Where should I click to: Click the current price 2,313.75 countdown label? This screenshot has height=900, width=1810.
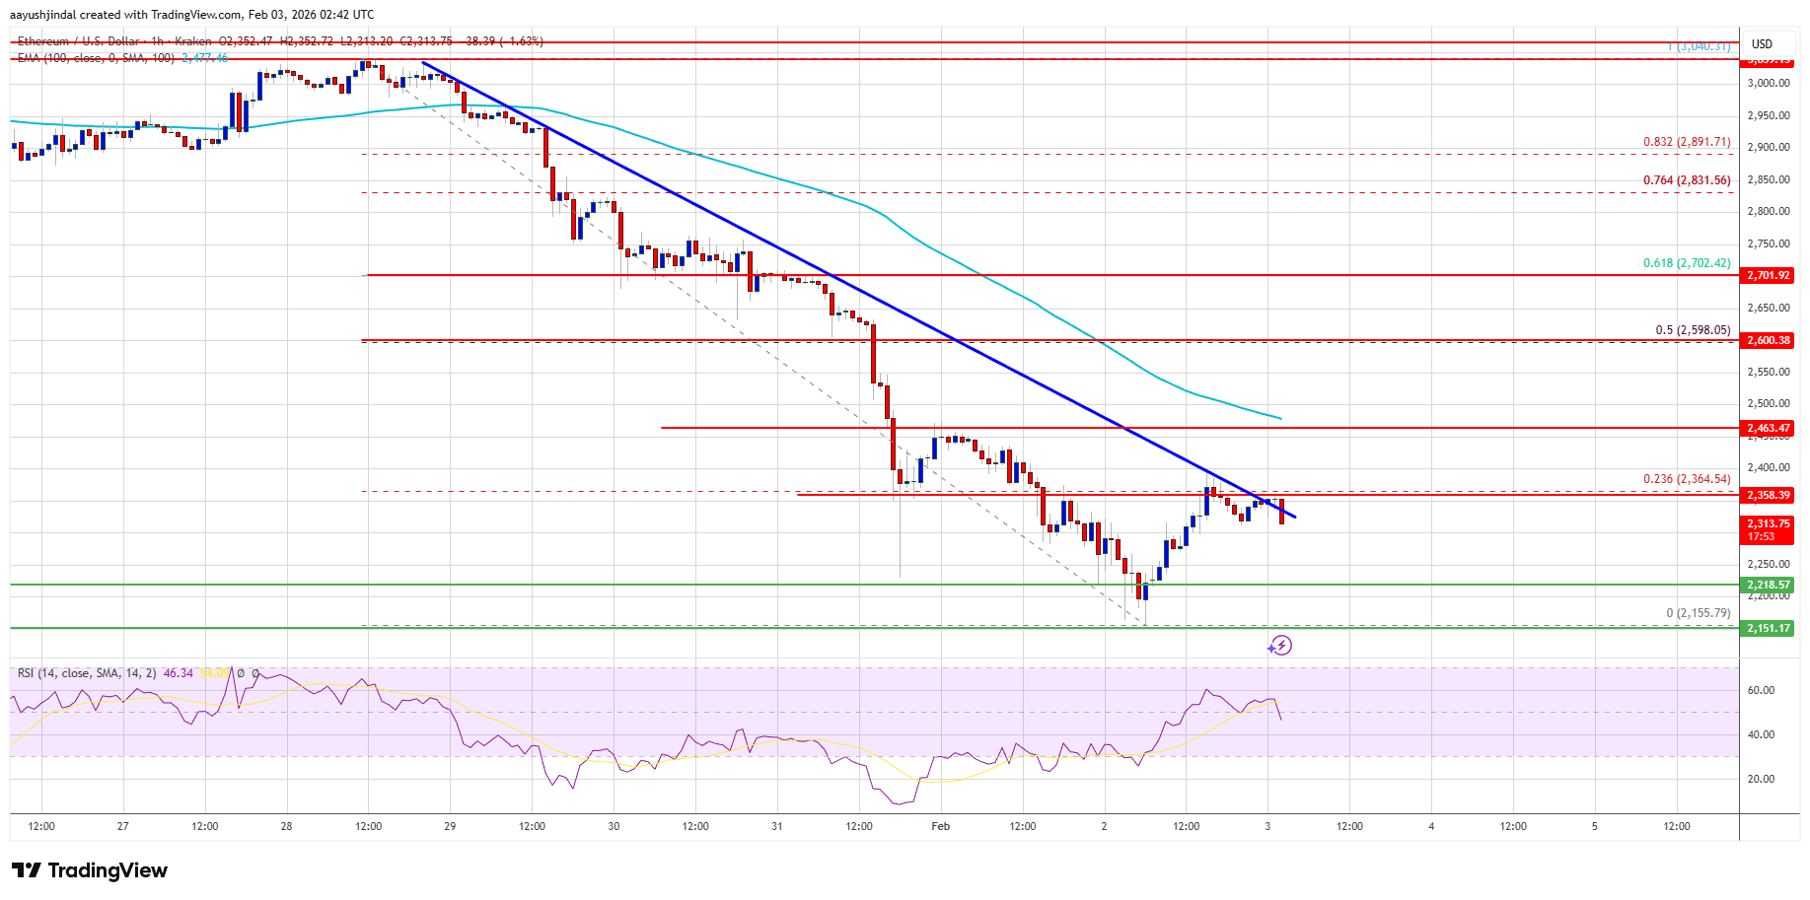click(1768, 530)
